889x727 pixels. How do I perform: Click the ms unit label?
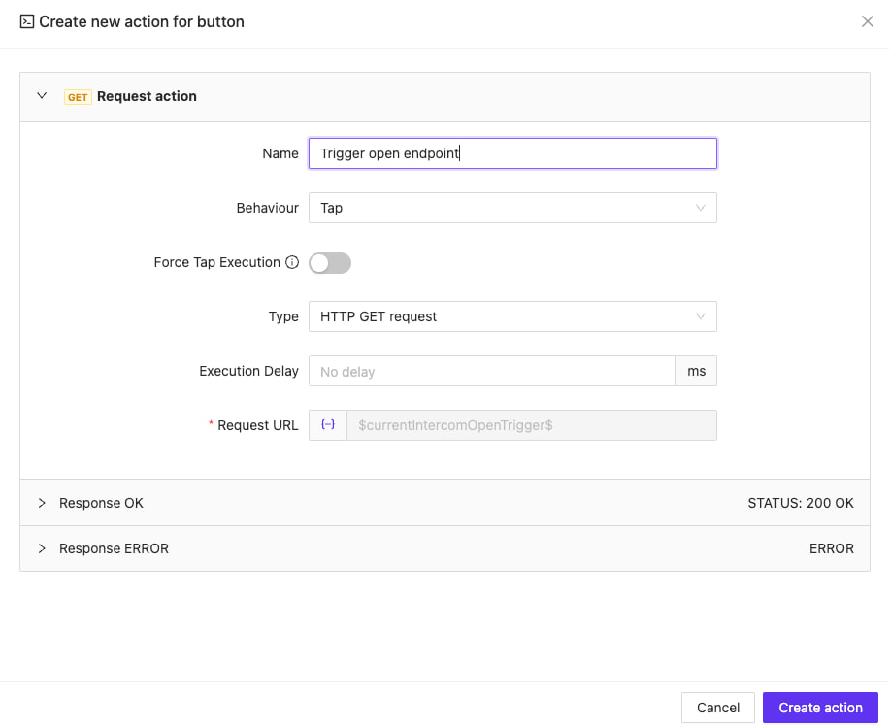point(696,370)
